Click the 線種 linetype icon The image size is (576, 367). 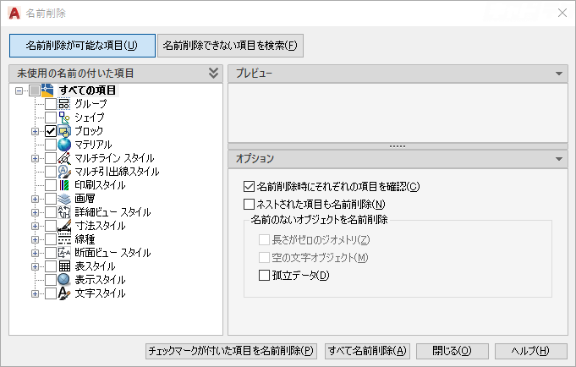(64, 239)
